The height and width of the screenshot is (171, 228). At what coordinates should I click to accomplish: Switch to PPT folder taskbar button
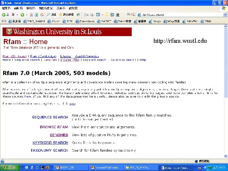141,168
